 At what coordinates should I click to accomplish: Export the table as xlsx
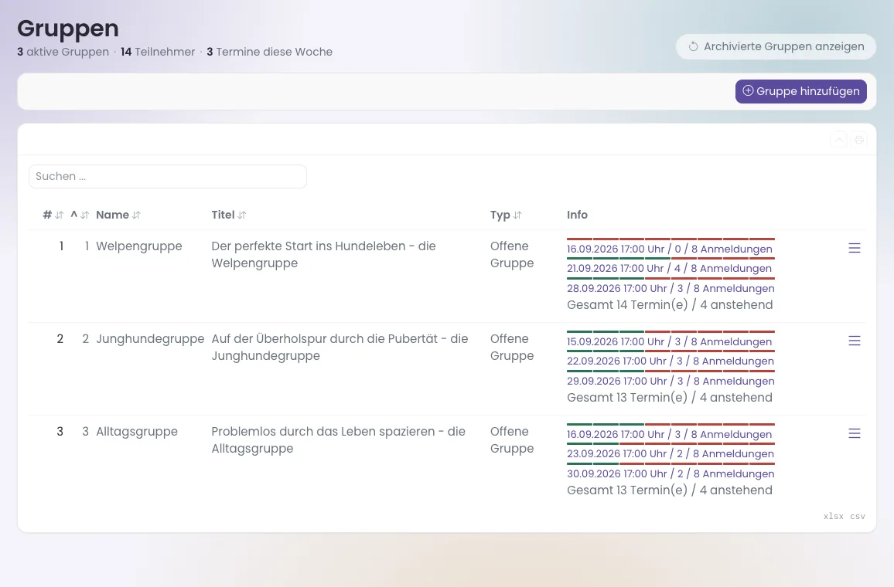pos(833,517)
